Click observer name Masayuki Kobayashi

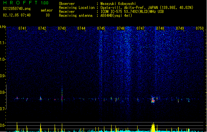(118, 4)
